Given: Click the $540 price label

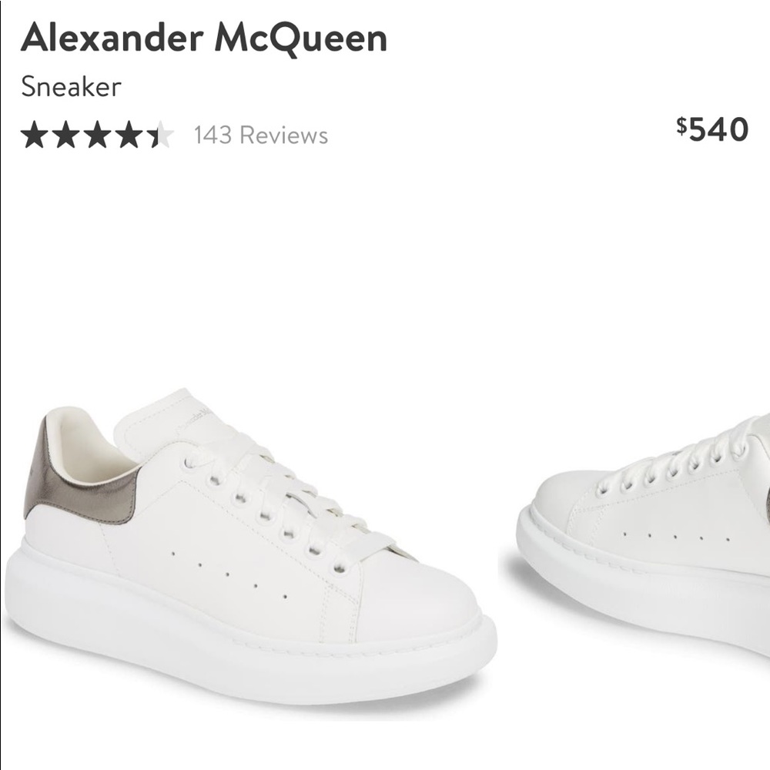Looking at the screenshot, I should click(712, 129).
